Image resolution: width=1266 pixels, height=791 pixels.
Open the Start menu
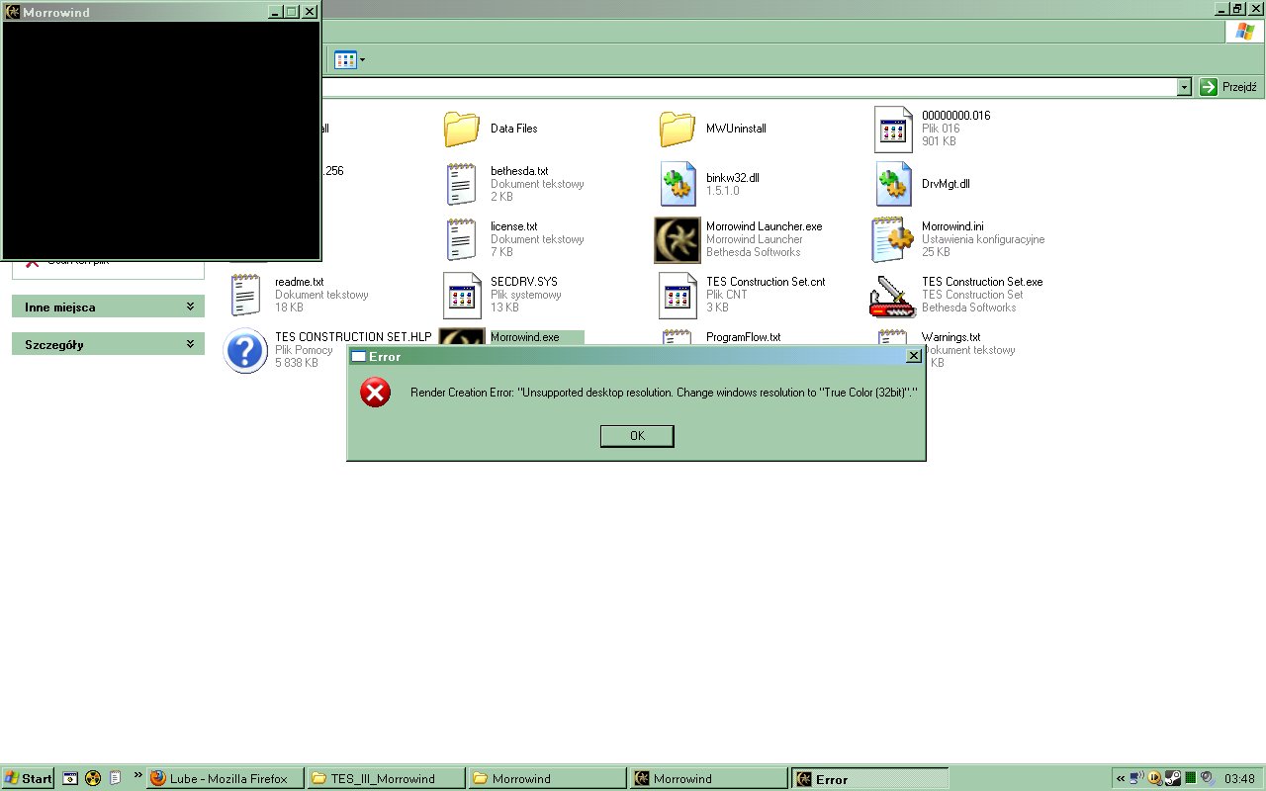[x=28, y=778]
